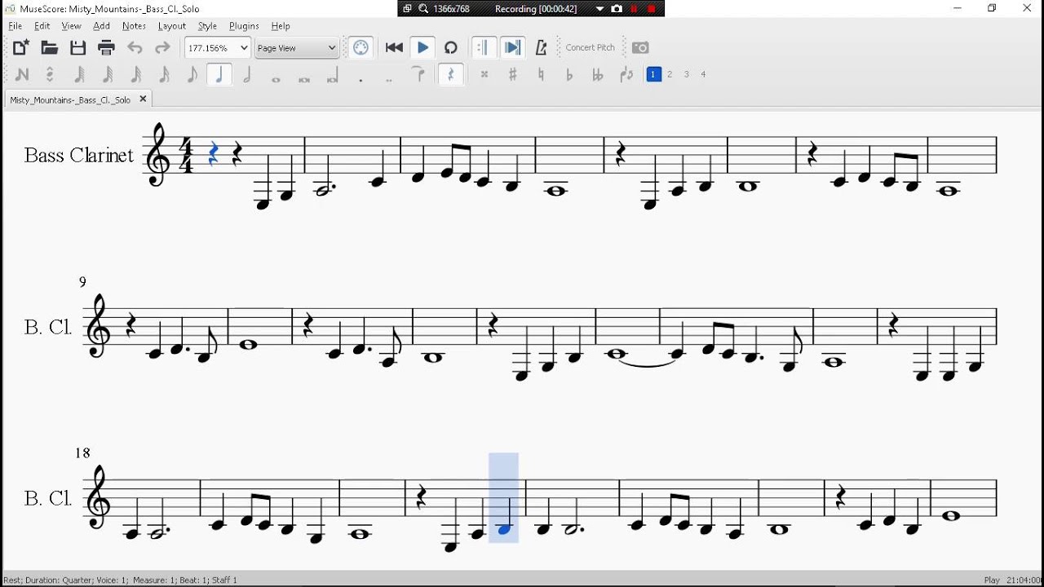Add augmentation dot to note

point(361,79)
